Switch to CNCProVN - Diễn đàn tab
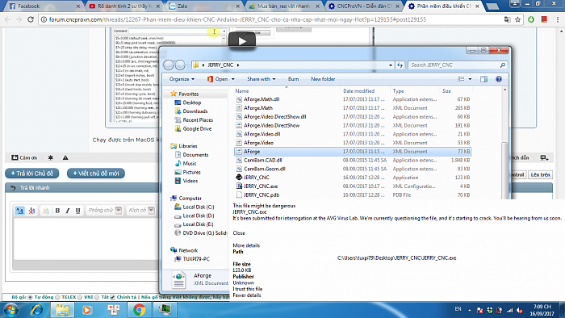565x318 pixels. pos(364,6)
